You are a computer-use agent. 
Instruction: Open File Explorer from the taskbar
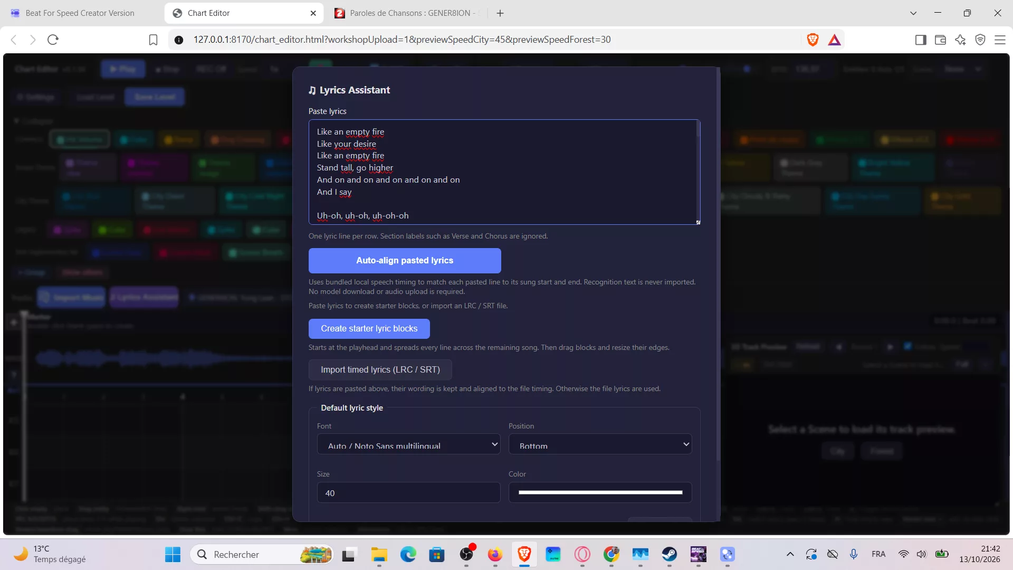379,554
